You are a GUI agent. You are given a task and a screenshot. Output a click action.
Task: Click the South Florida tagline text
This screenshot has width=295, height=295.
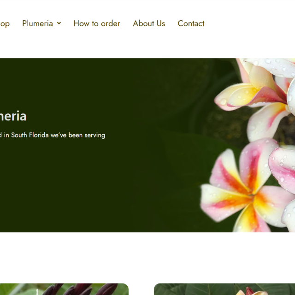(53, 135)
